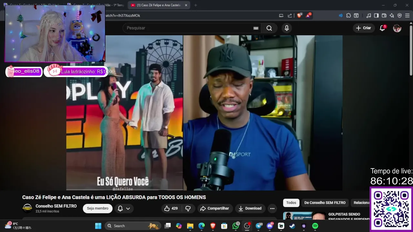This screenshot has width=413, height=232.
Task: Dislike the video
Action: 188,208
